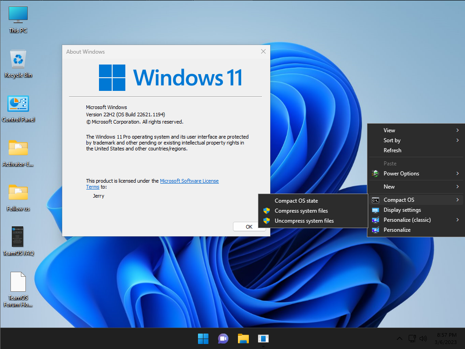Open Power Options in the context menu
This screenshot has height=349, width=465.
click(x=416, y=174)
